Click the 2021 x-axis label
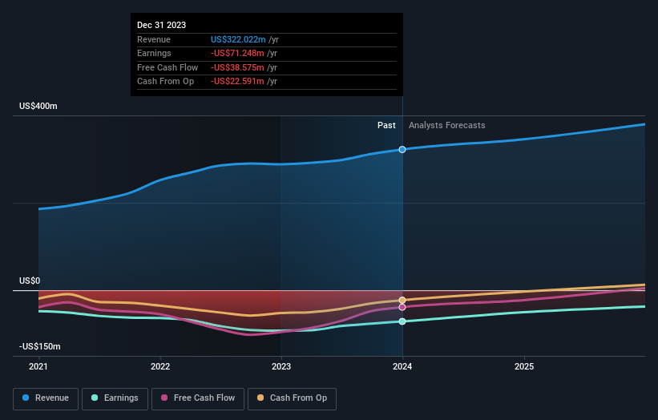This screenshot has height=420, width=658. coord(38,366)
